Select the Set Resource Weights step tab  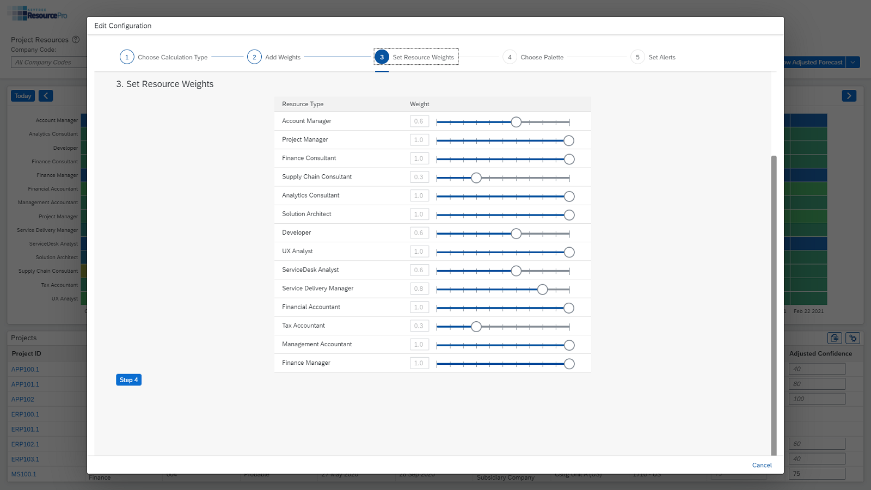(x=423, y=57)
